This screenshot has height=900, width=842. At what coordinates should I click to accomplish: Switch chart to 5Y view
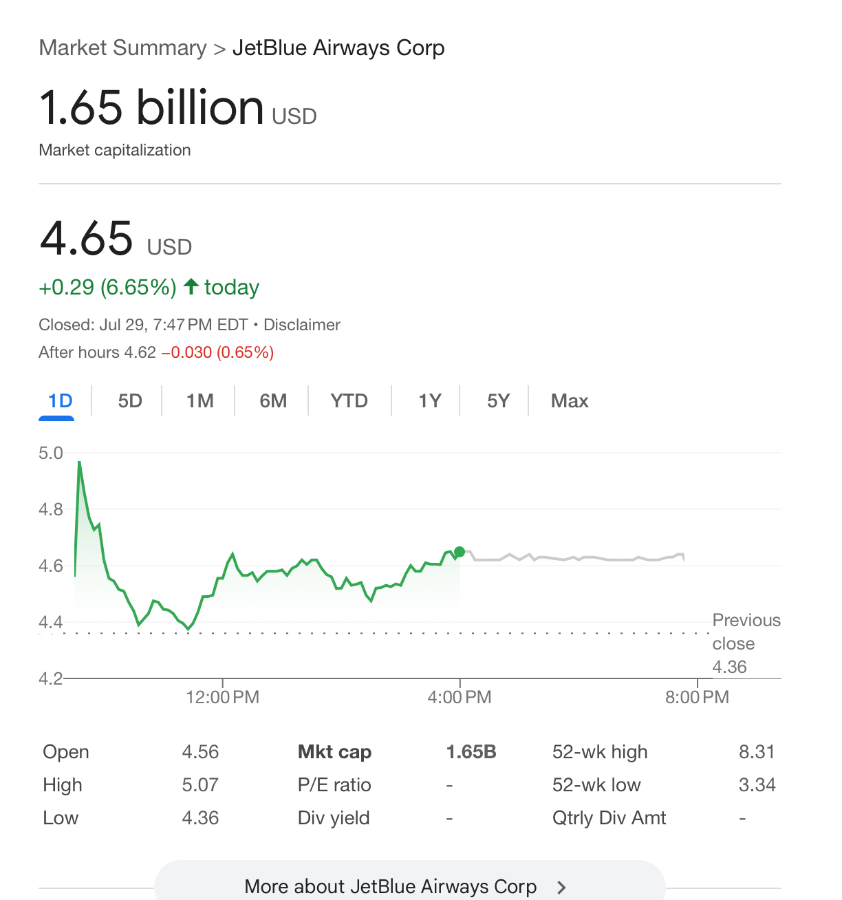(x=498, y=400)
